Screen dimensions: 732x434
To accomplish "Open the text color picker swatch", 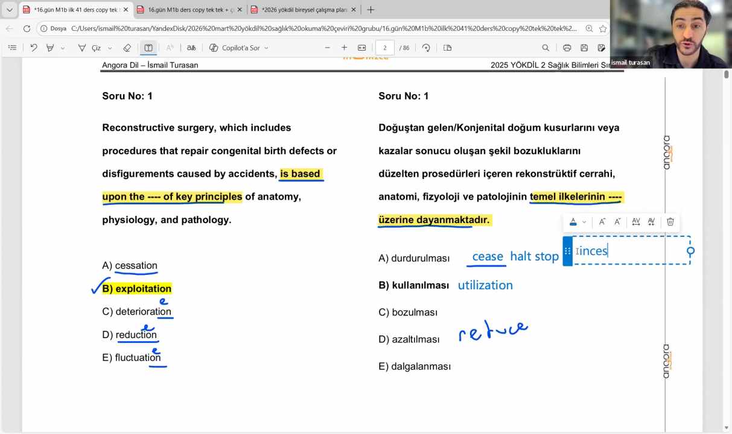I will (573, 222).
